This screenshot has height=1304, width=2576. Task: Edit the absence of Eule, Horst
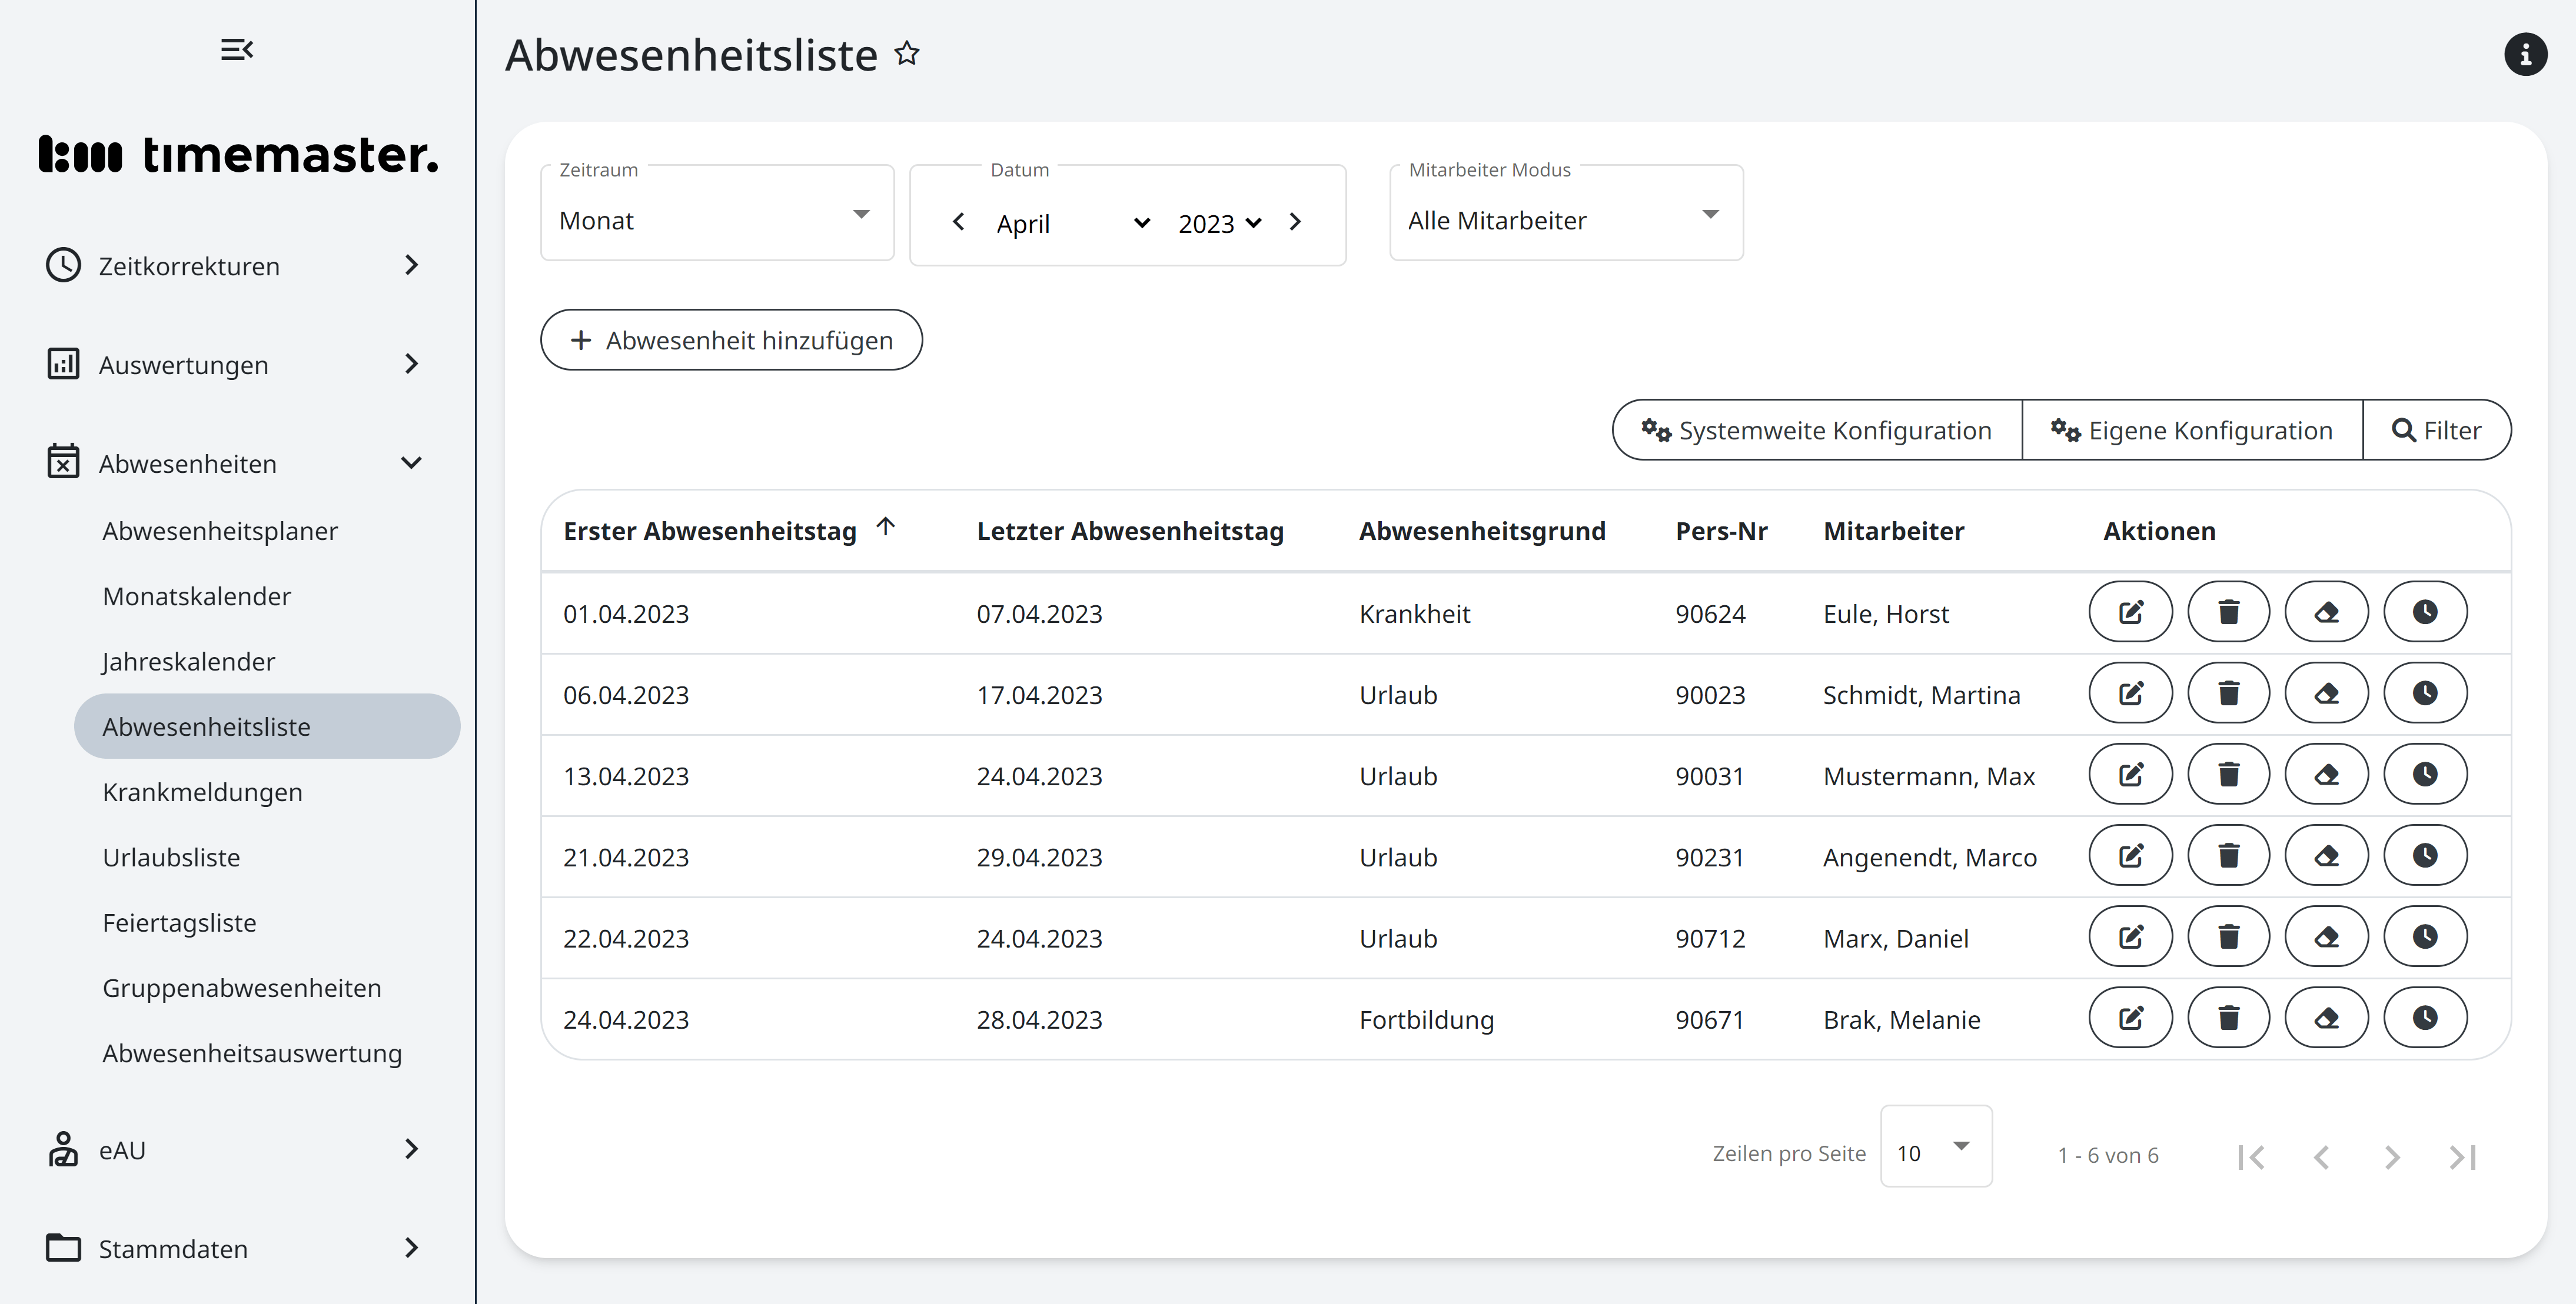pos(2130,612)
